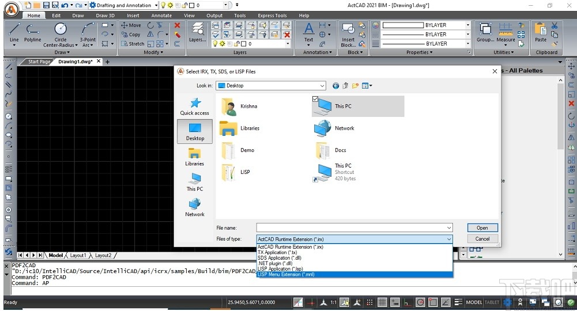
Task: Click the Up One Level icon in dialog
Action: pos(345,86)
